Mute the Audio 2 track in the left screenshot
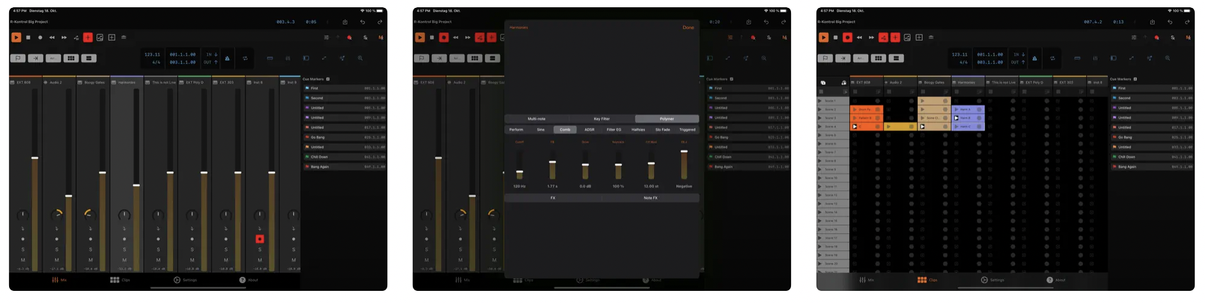The image size is (1205, 303). point(57,260)
